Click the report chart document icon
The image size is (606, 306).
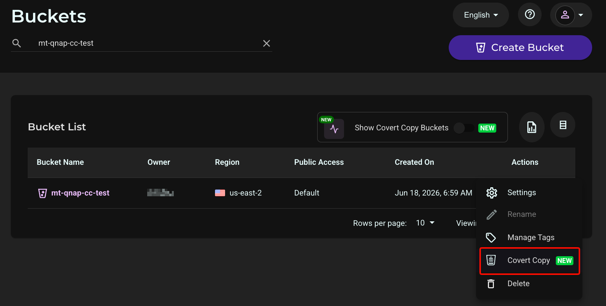pos(531,127)
